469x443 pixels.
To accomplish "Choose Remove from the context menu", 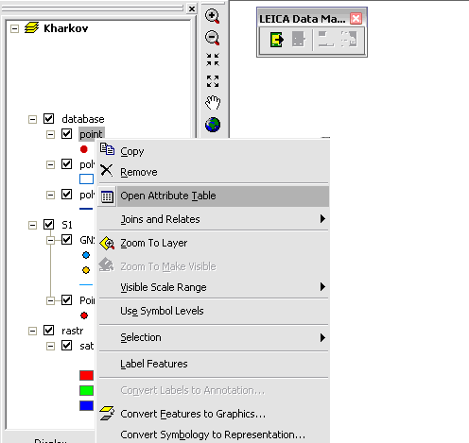I will tap(214, 172).
